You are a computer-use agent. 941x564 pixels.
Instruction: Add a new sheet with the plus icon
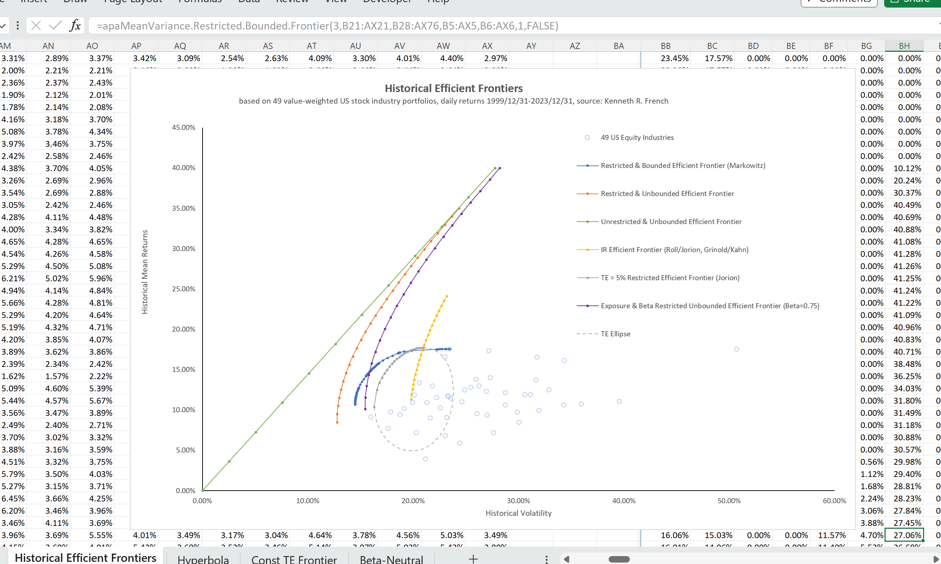click(x=473, y=559)
